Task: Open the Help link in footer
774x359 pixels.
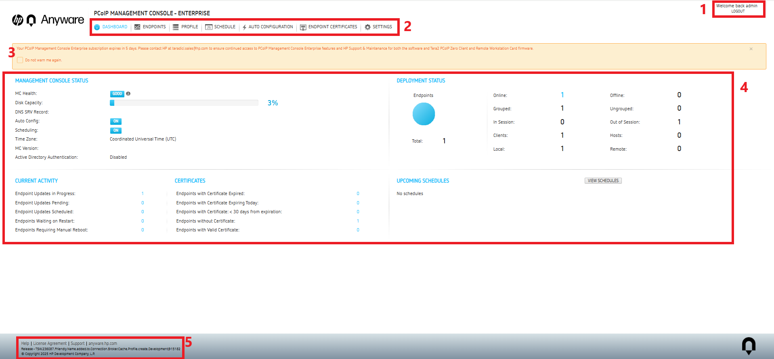Action: coord(25,344)
